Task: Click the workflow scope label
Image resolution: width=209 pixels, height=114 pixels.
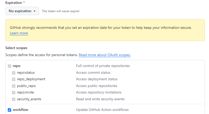Action: [x=21, y=110]
